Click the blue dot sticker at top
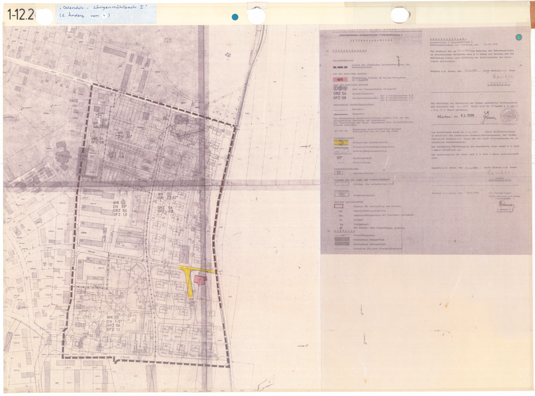 pos(235,17)
